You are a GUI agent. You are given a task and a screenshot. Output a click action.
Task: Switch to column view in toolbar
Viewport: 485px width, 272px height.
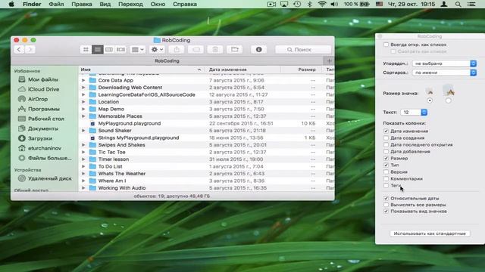(x=109, y=49)
